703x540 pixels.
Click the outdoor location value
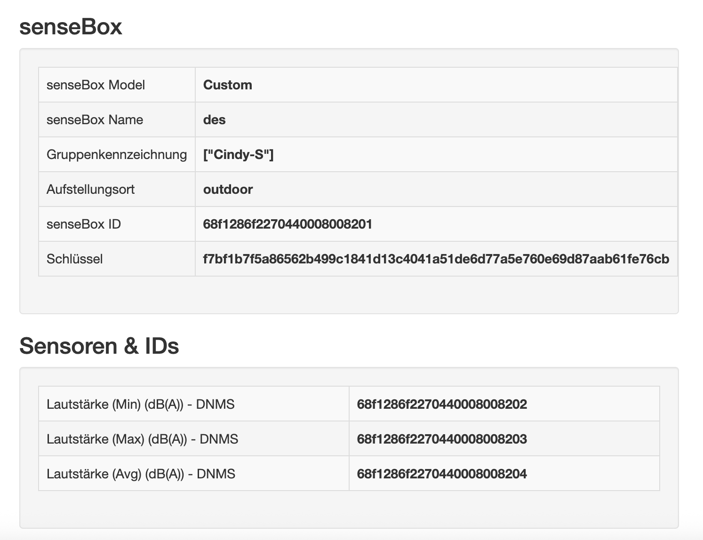tap(228, 189)
